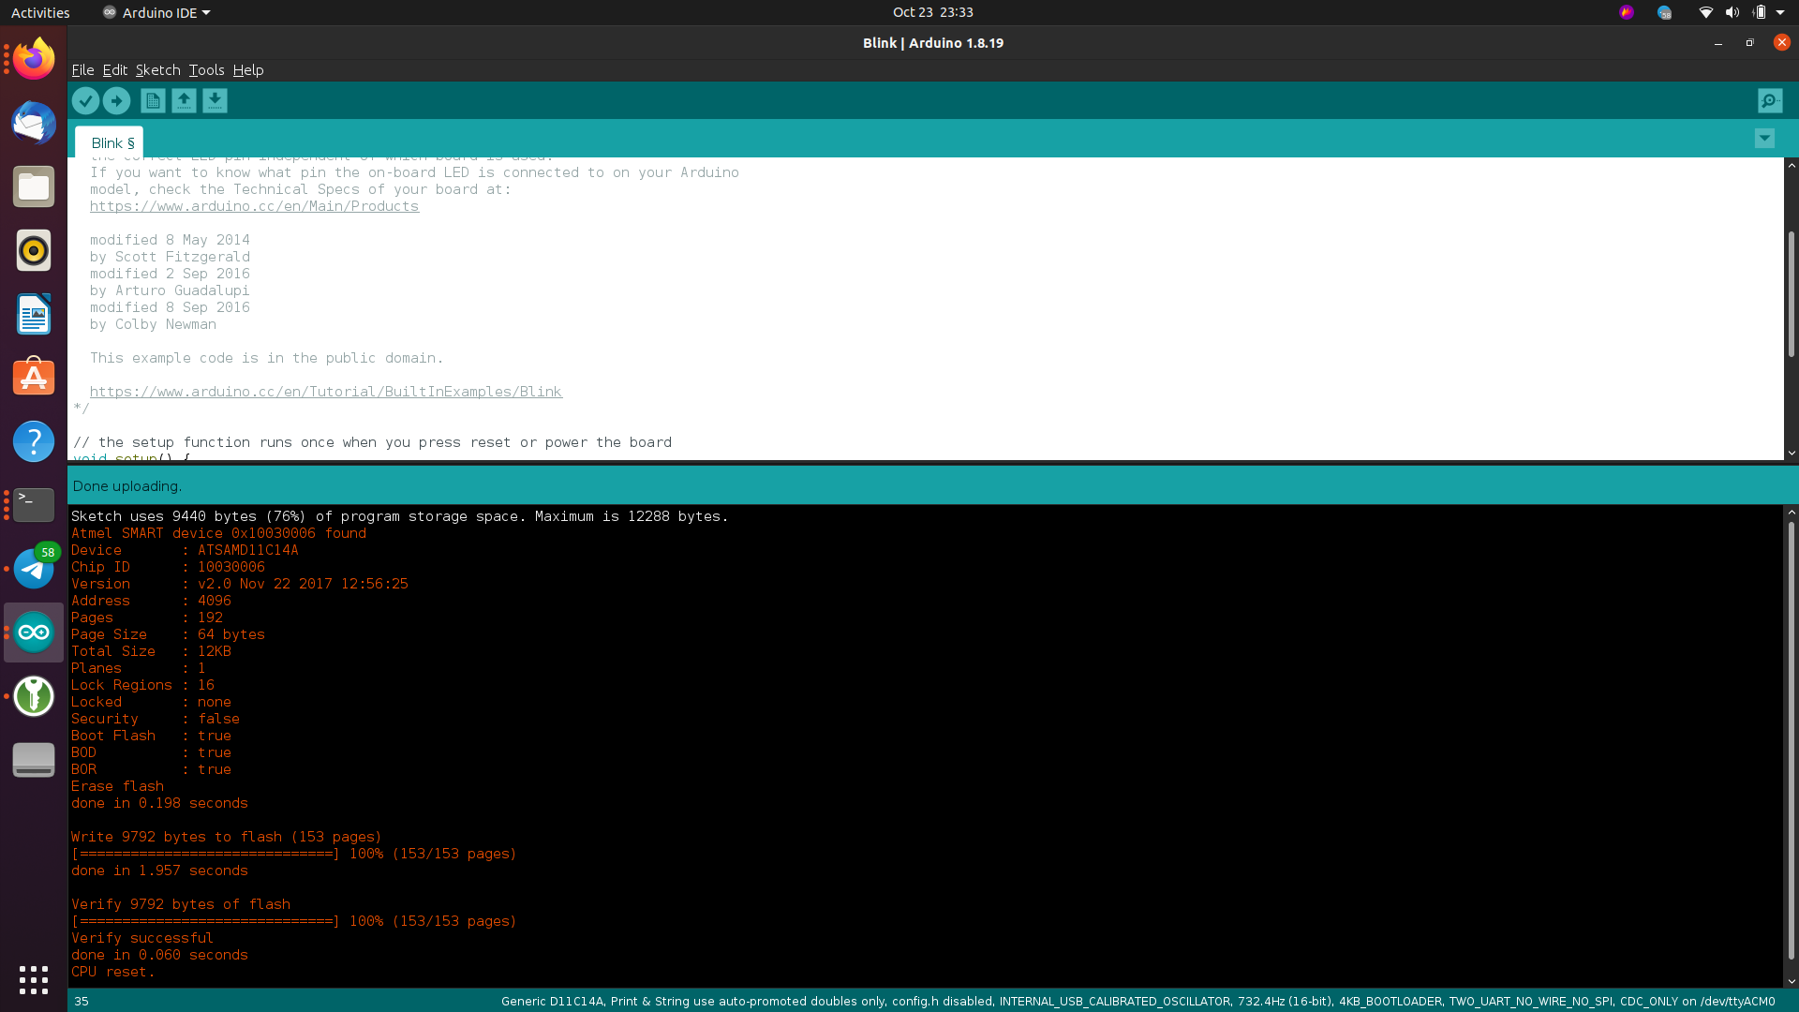Click the editor scroll up arrow
1799x1012 pixels.
(1791, 165)
